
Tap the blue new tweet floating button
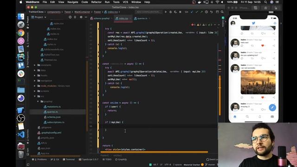click(x=272, y=108)
